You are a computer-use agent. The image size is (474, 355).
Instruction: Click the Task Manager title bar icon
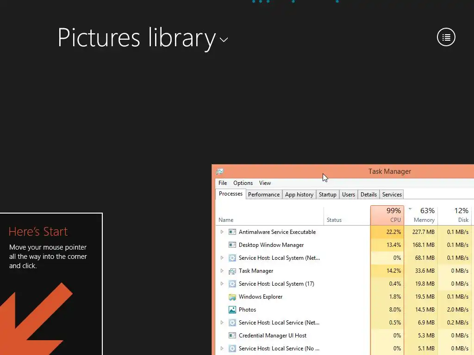(219, 171)
